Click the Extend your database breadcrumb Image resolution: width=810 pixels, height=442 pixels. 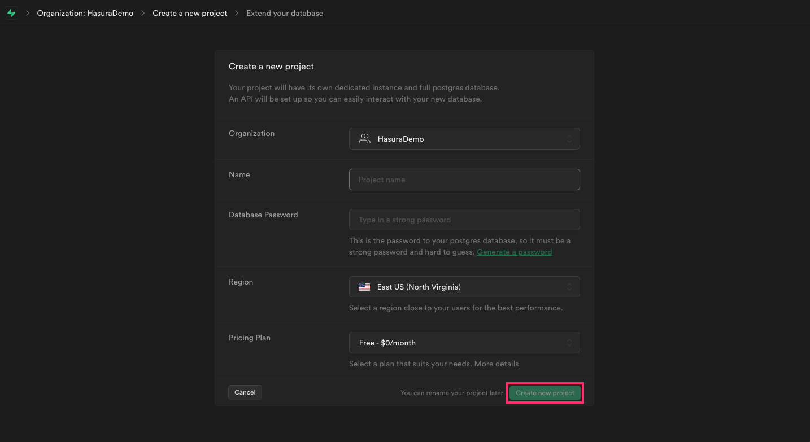pyautogui.click(x=285, y=12)
